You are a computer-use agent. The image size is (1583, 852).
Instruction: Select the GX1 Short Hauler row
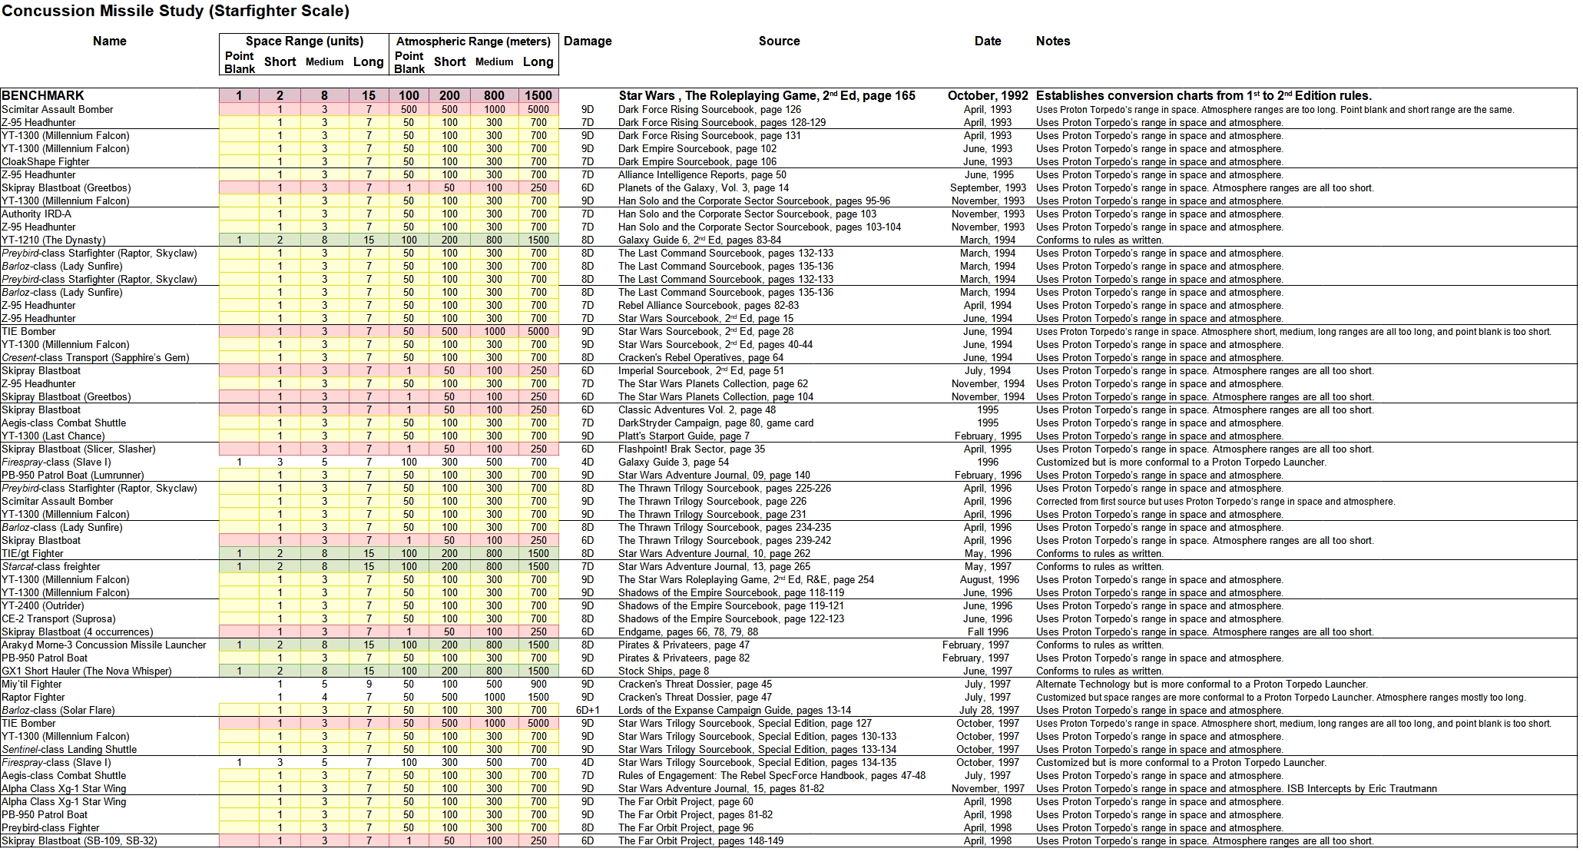[x=86, y=671]
